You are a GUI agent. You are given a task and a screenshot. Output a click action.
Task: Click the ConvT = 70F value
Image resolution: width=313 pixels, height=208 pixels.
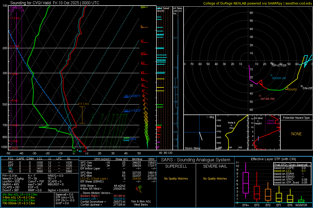point(36,181)
